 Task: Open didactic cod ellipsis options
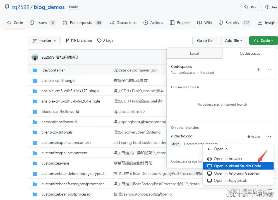[269, 137]
